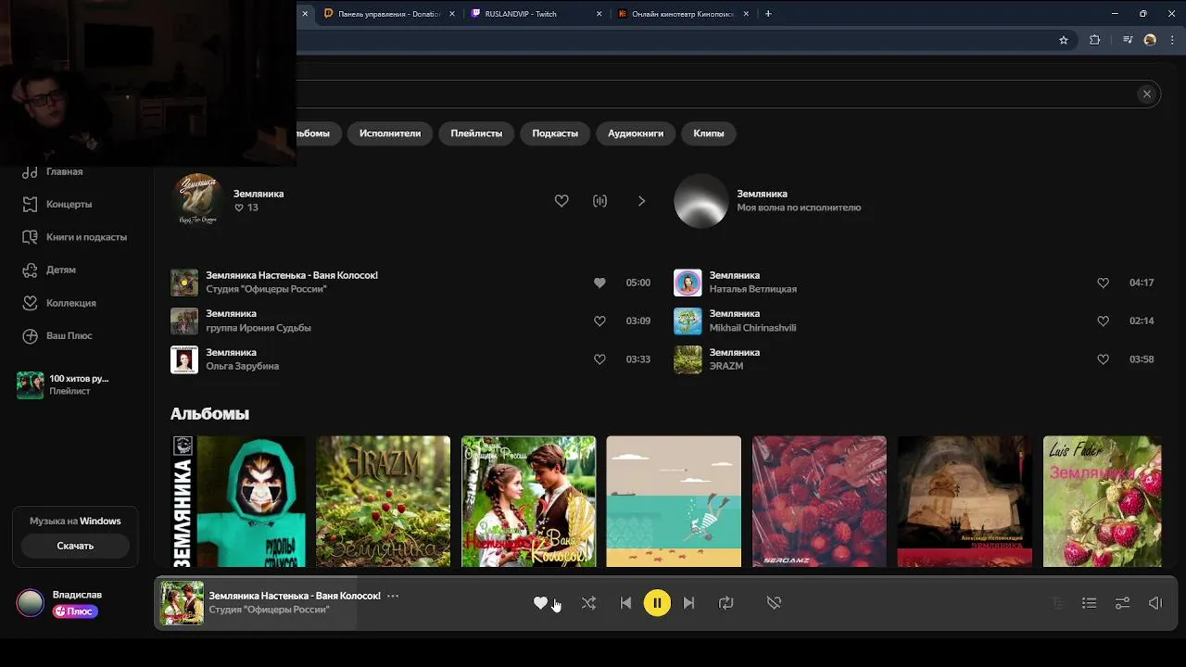Unlike the track Земляника Настенька - Ваня Колосок! in results
Screen dimensions: 1186x667
click(x=599, y=283)
